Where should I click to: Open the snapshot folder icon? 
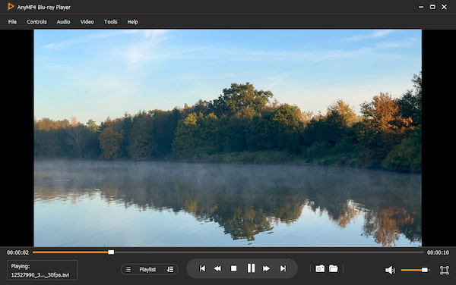(334, 269)
